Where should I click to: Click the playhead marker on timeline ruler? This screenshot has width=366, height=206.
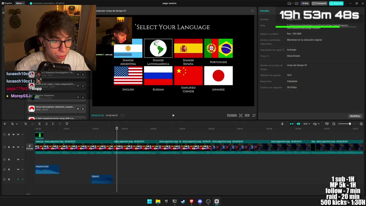(x=117, y=128)
